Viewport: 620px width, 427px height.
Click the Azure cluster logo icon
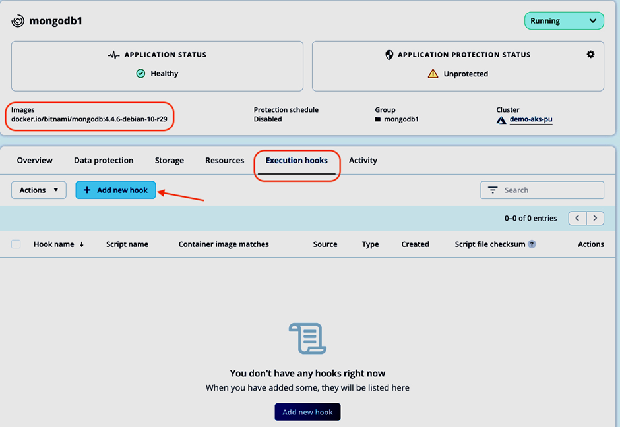tap(501, 120)
